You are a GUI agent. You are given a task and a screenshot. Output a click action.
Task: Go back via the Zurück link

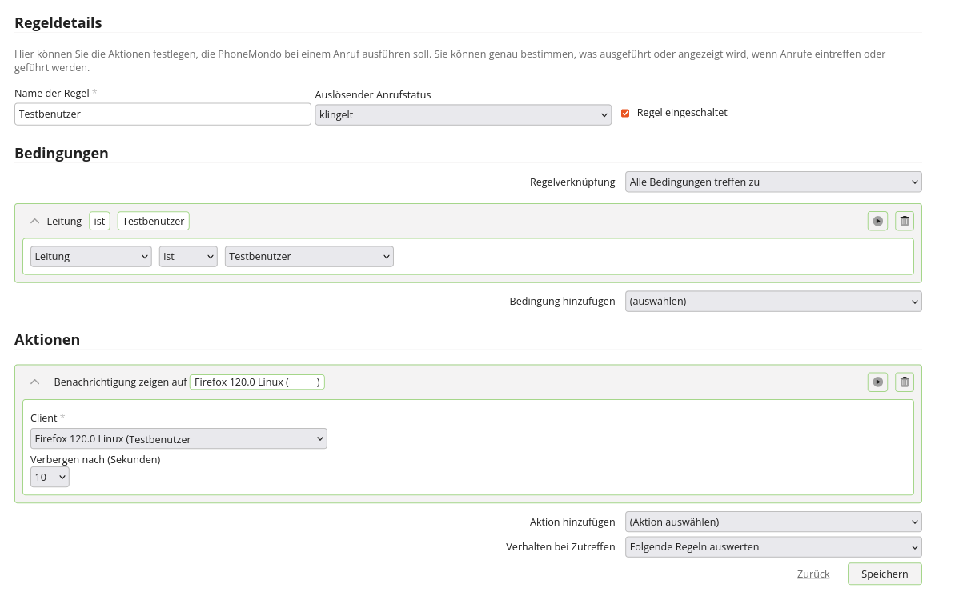point(813,574)
